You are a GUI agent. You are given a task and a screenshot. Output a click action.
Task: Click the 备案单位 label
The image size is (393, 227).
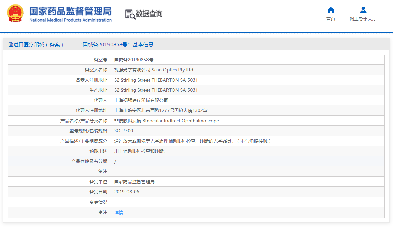click(x=98, y=182)
